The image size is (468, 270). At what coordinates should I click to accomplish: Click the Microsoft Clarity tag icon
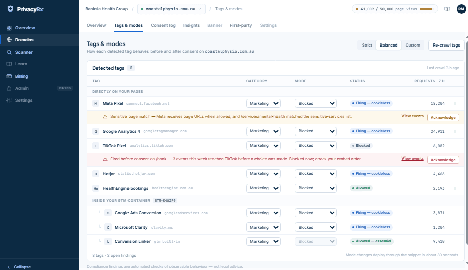click(x=108, y=228)
